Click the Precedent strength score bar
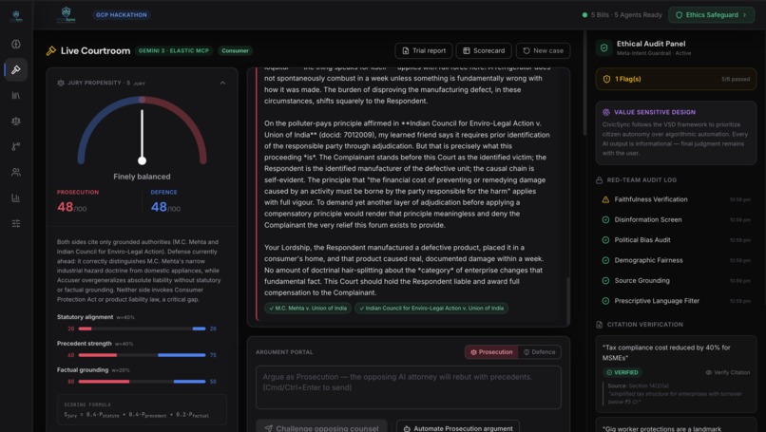766x432 pixels. pyautogui.click(x=142, y=355)
